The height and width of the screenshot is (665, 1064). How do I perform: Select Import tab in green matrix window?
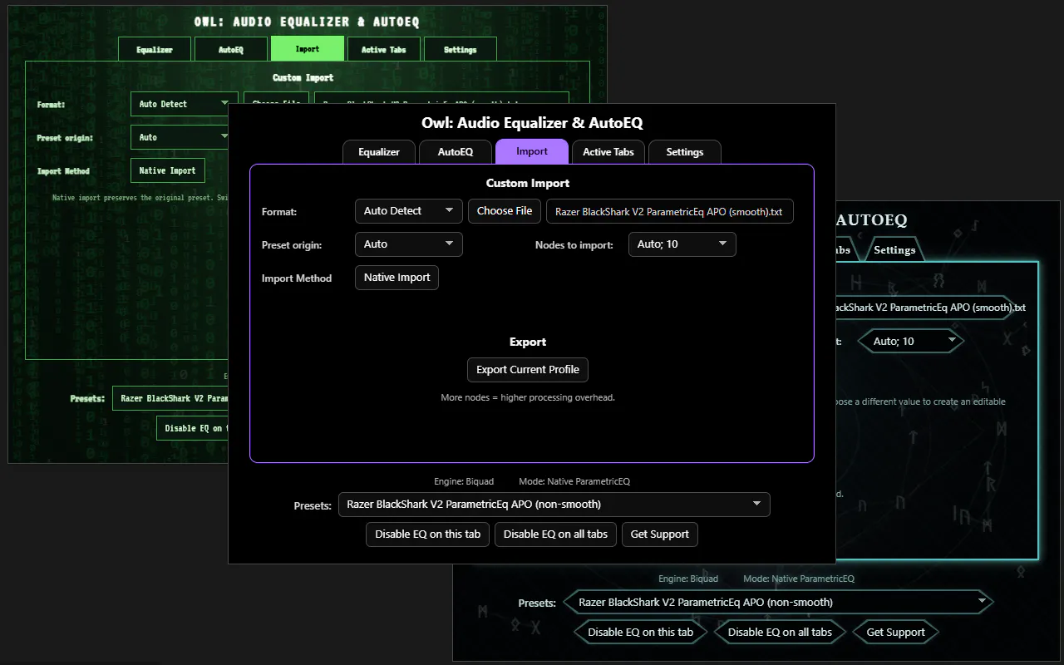(x=308, y=48)
